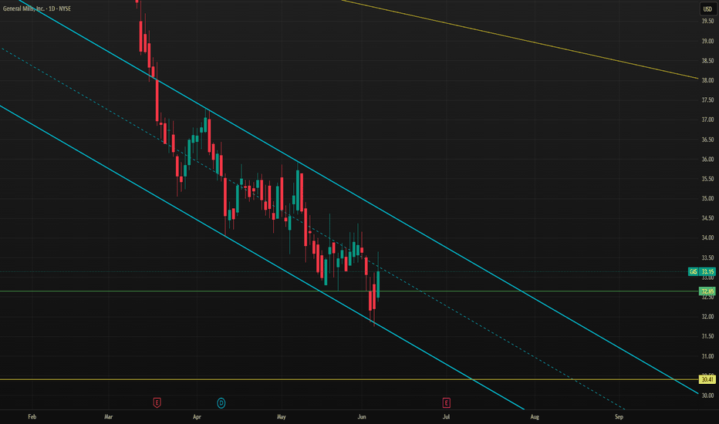719x424 pixels.
Task: Select the dashed cyan channel midline
Action: pos(458,313)
